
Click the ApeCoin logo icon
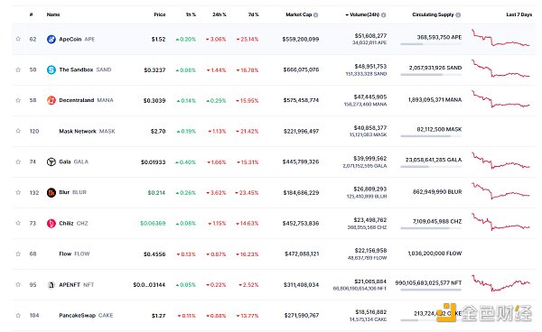[51, 40]
